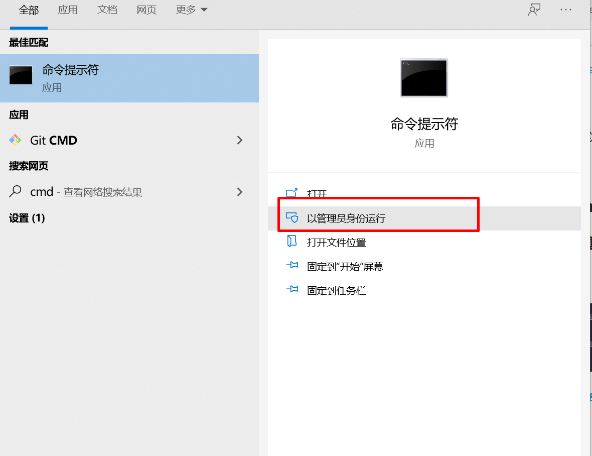Click the 搜索网页 section heading
Screen dimensions: 592x456
[29, 166]
